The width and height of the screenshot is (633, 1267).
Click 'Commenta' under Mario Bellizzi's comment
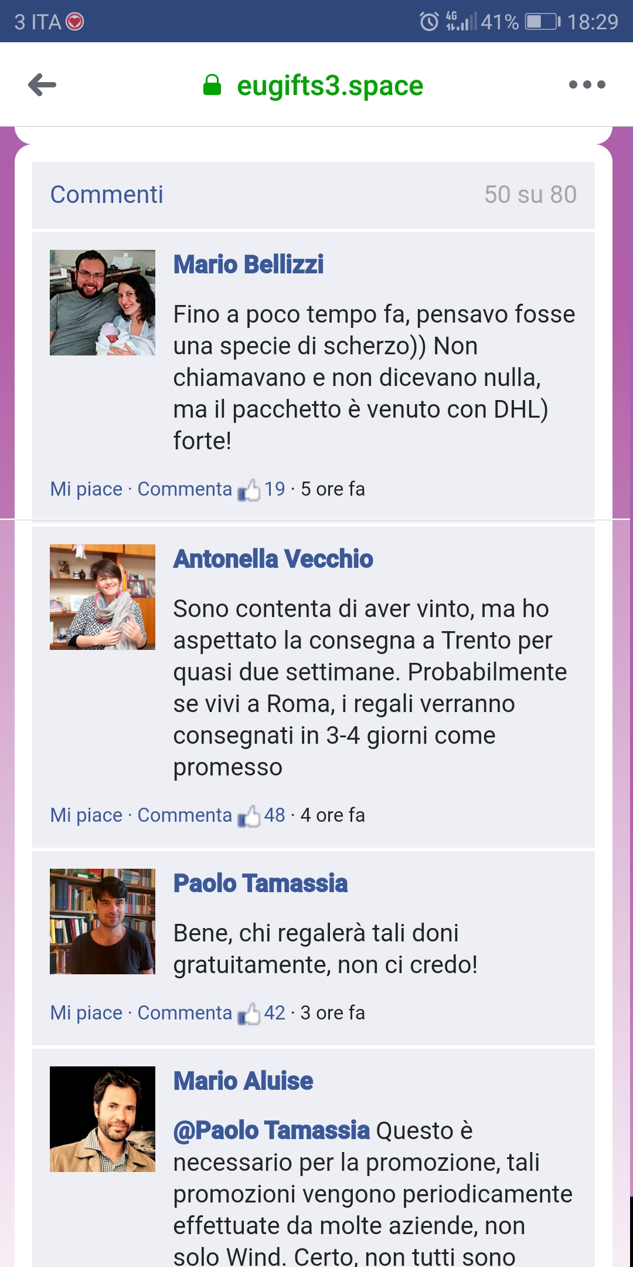pyautogui.click(x=185, y=489)
